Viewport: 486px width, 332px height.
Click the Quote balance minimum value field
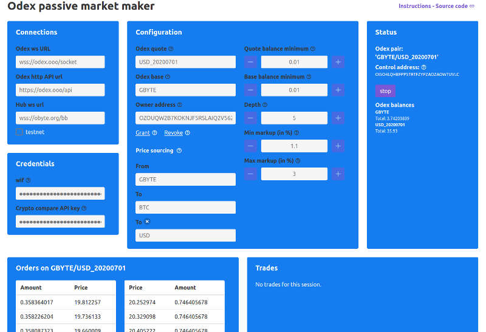coord(294,62)
